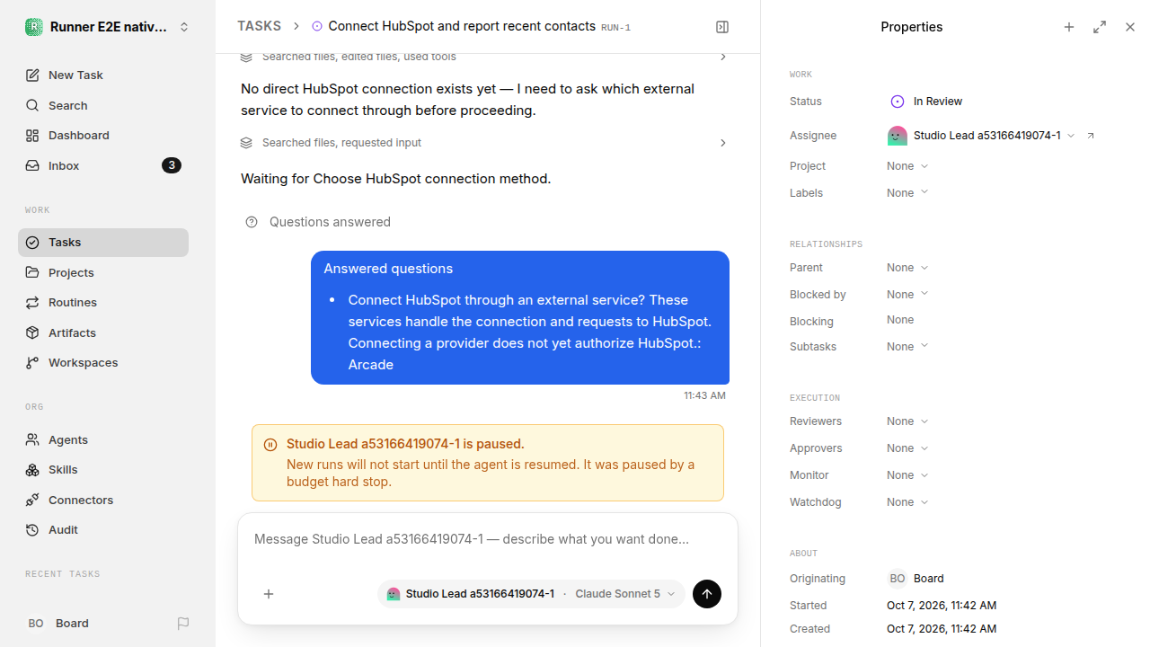
Task: Open the Assignee Studio Lead dropdown
Action: pyautogui.click(x=981, y=136)
